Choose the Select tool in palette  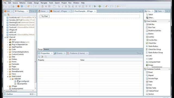coord(150,14)
